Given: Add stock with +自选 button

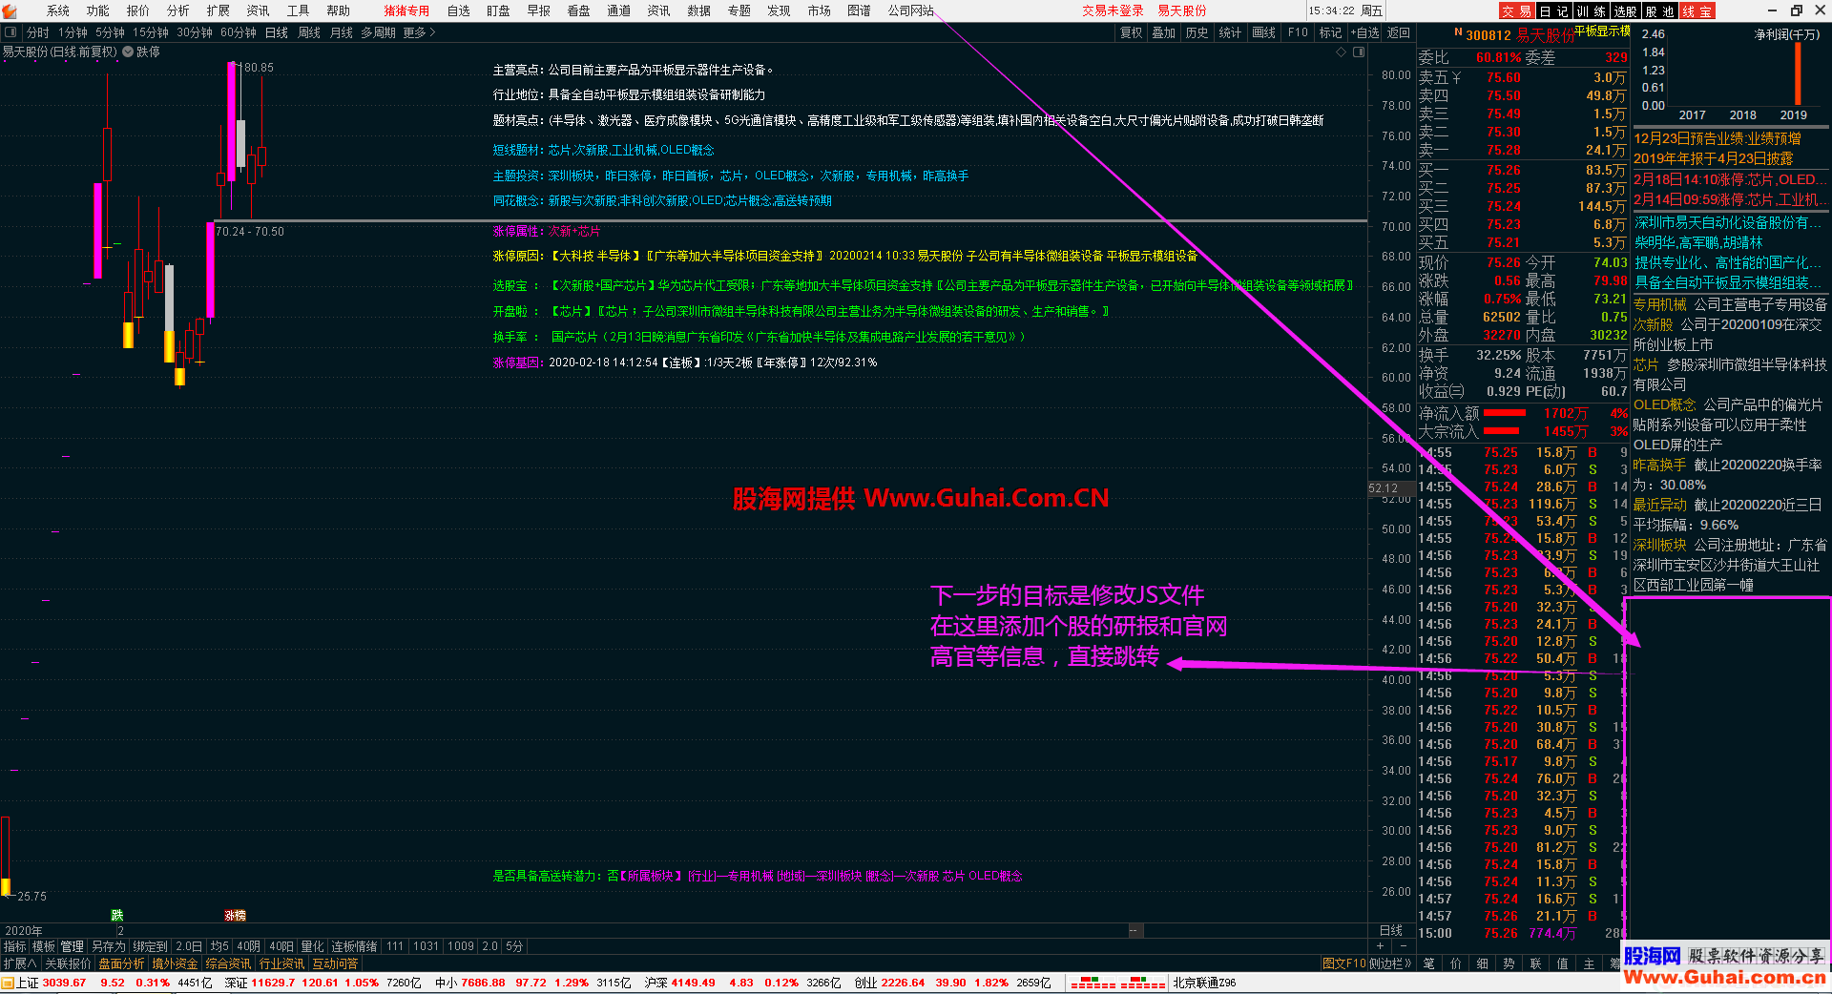Looking at the screenshot, I should coord(1364,32).
